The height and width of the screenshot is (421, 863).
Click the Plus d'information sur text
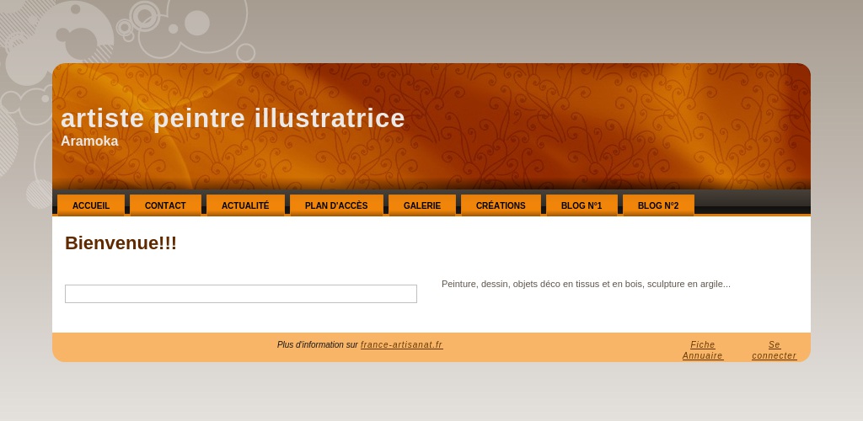318,344
